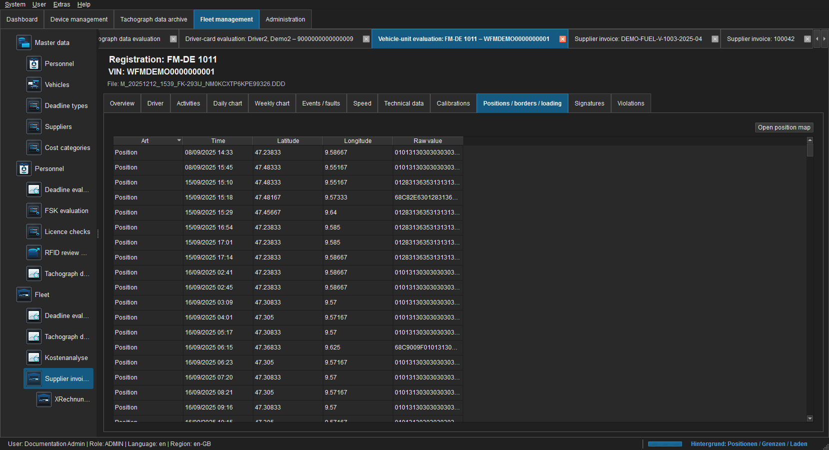The image size is (829, 450).
Task: Close the Supplier invoice 100042 tab
Action: [808, 39]
